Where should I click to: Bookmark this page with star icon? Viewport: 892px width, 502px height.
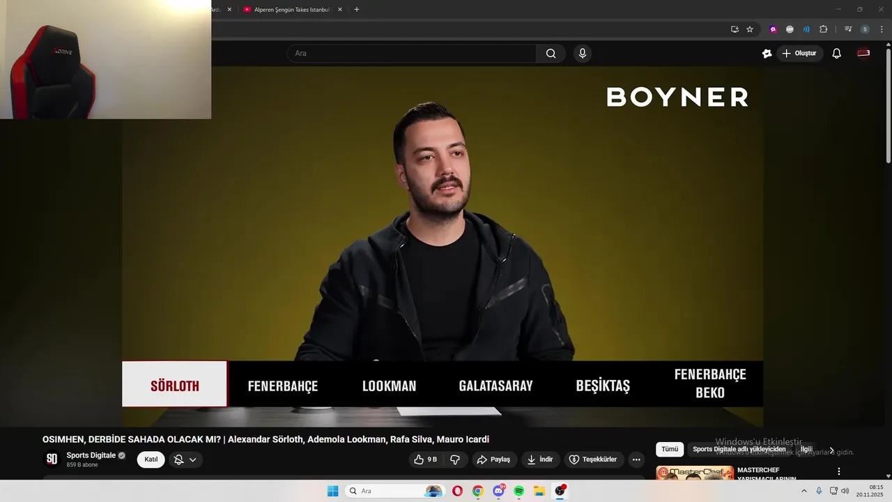(x=750, y=29)
